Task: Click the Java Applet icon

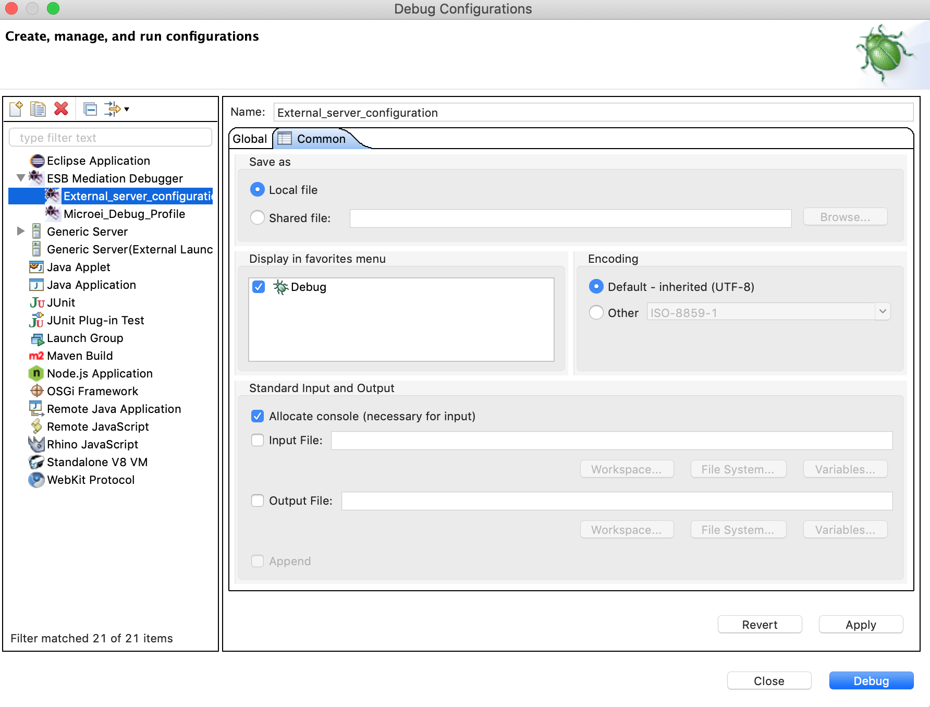Action: click(36, 267)
